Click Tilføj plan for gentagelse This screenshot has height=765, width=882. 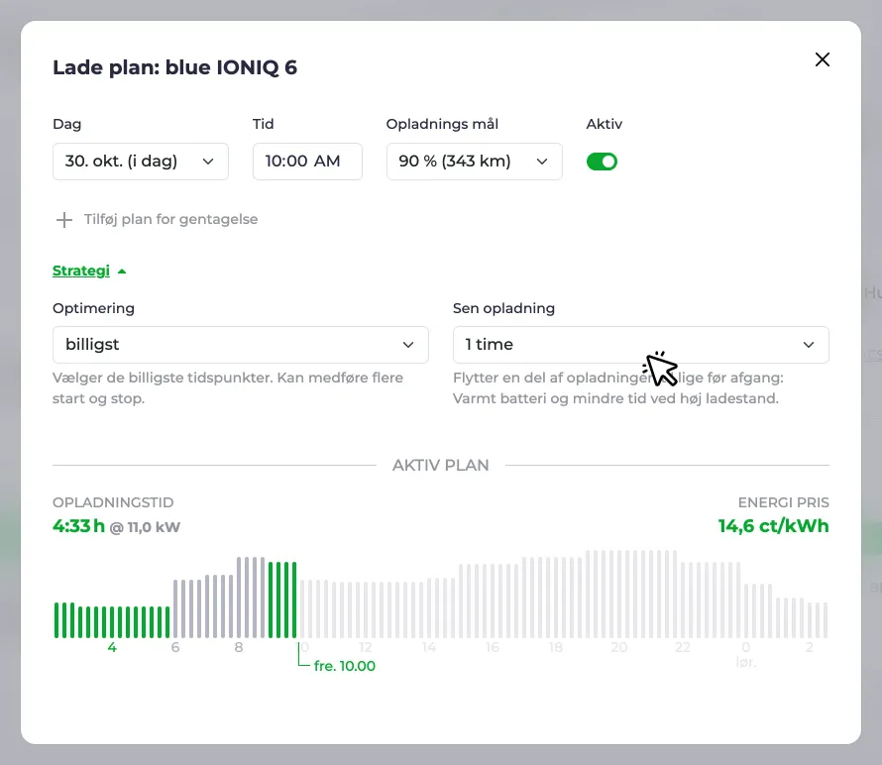170,219
